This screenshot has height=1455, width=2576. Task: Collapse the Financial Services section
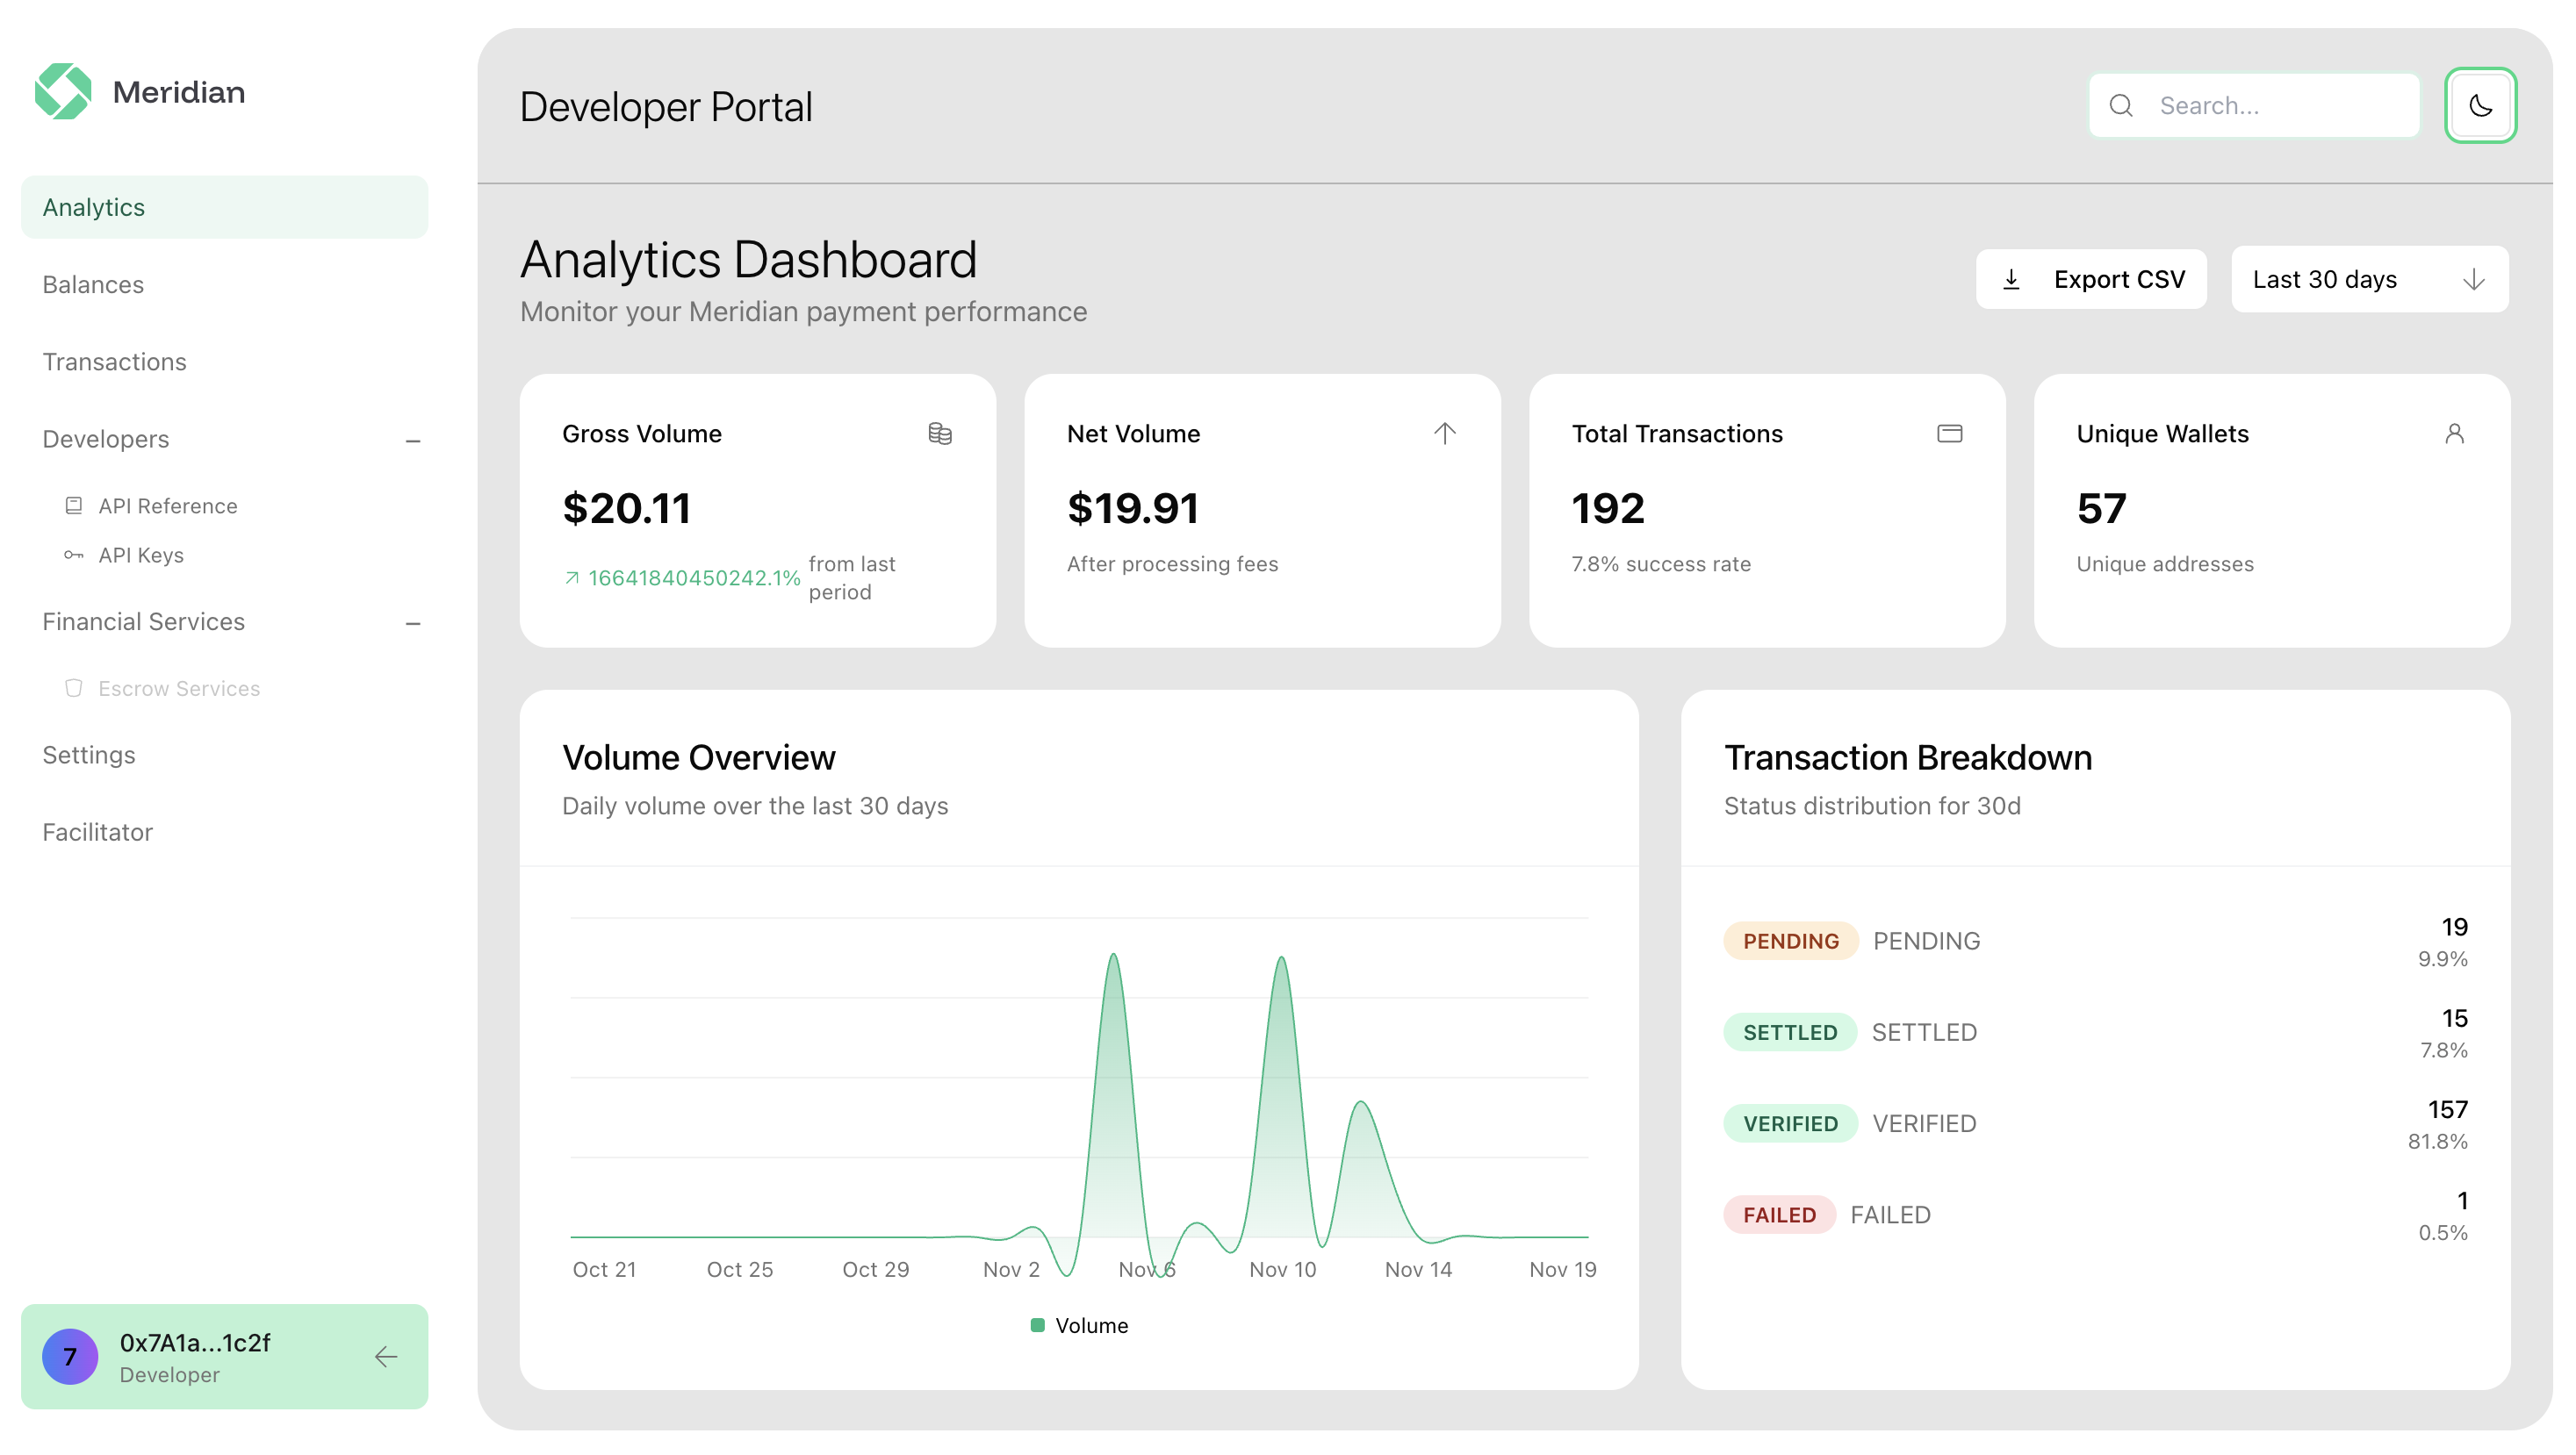[x=413, y=624]
